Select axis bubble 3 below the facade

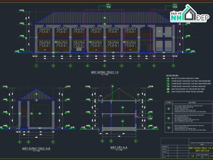coord(70,66)
